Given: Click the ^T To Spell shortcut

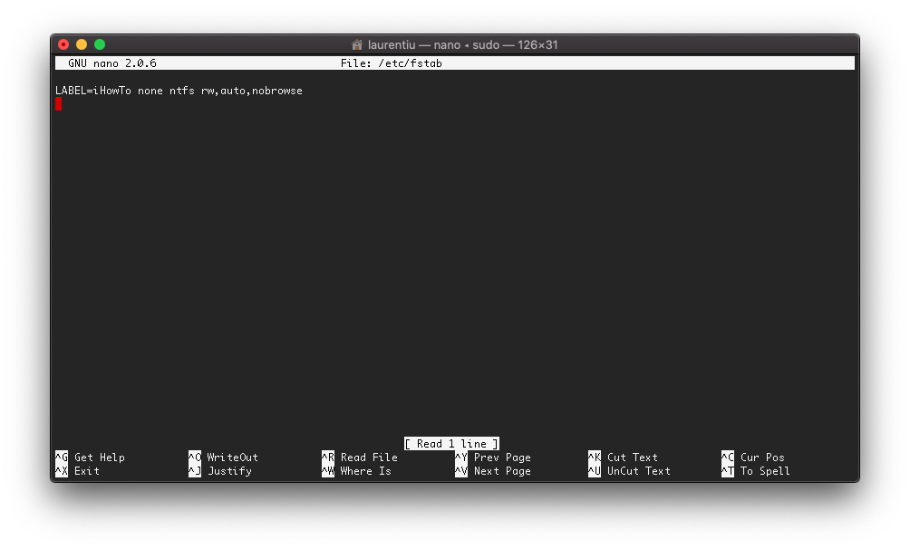Looking at the screenshot, I should tap(755, 471).
